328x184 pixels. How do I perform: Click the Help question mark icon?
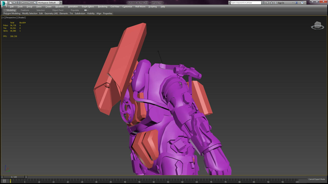pos(302,3)
